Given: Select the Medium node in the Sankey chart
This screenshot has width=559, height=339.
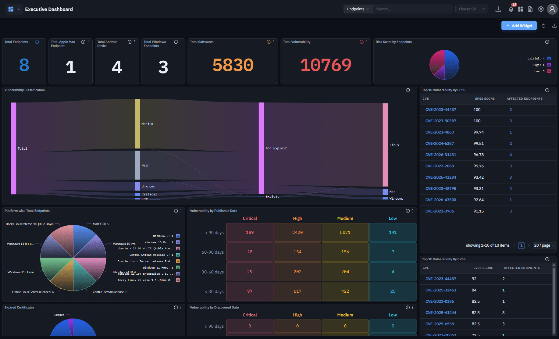Looking at the screenshot, I should (x=137, y=124).
